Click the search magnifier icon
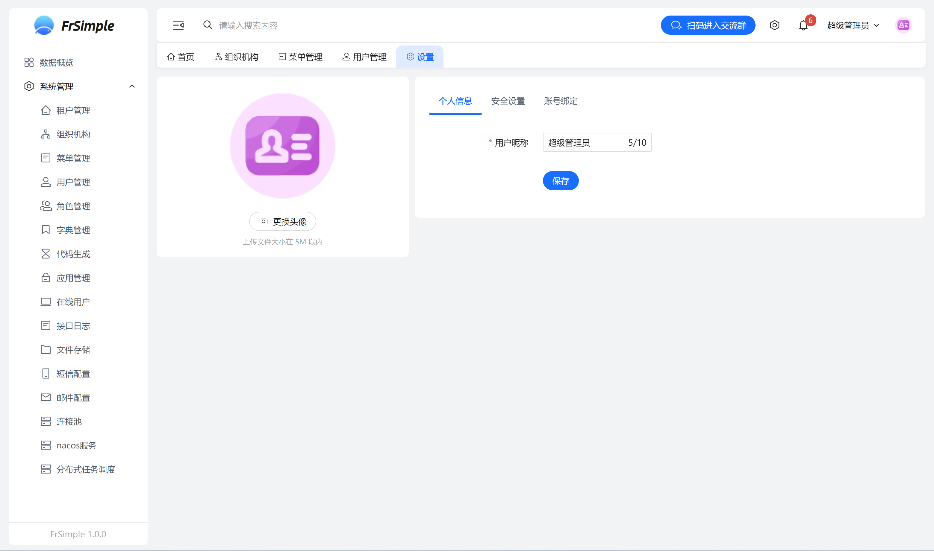This screenshot has height=551, width=934. point(208,25)
